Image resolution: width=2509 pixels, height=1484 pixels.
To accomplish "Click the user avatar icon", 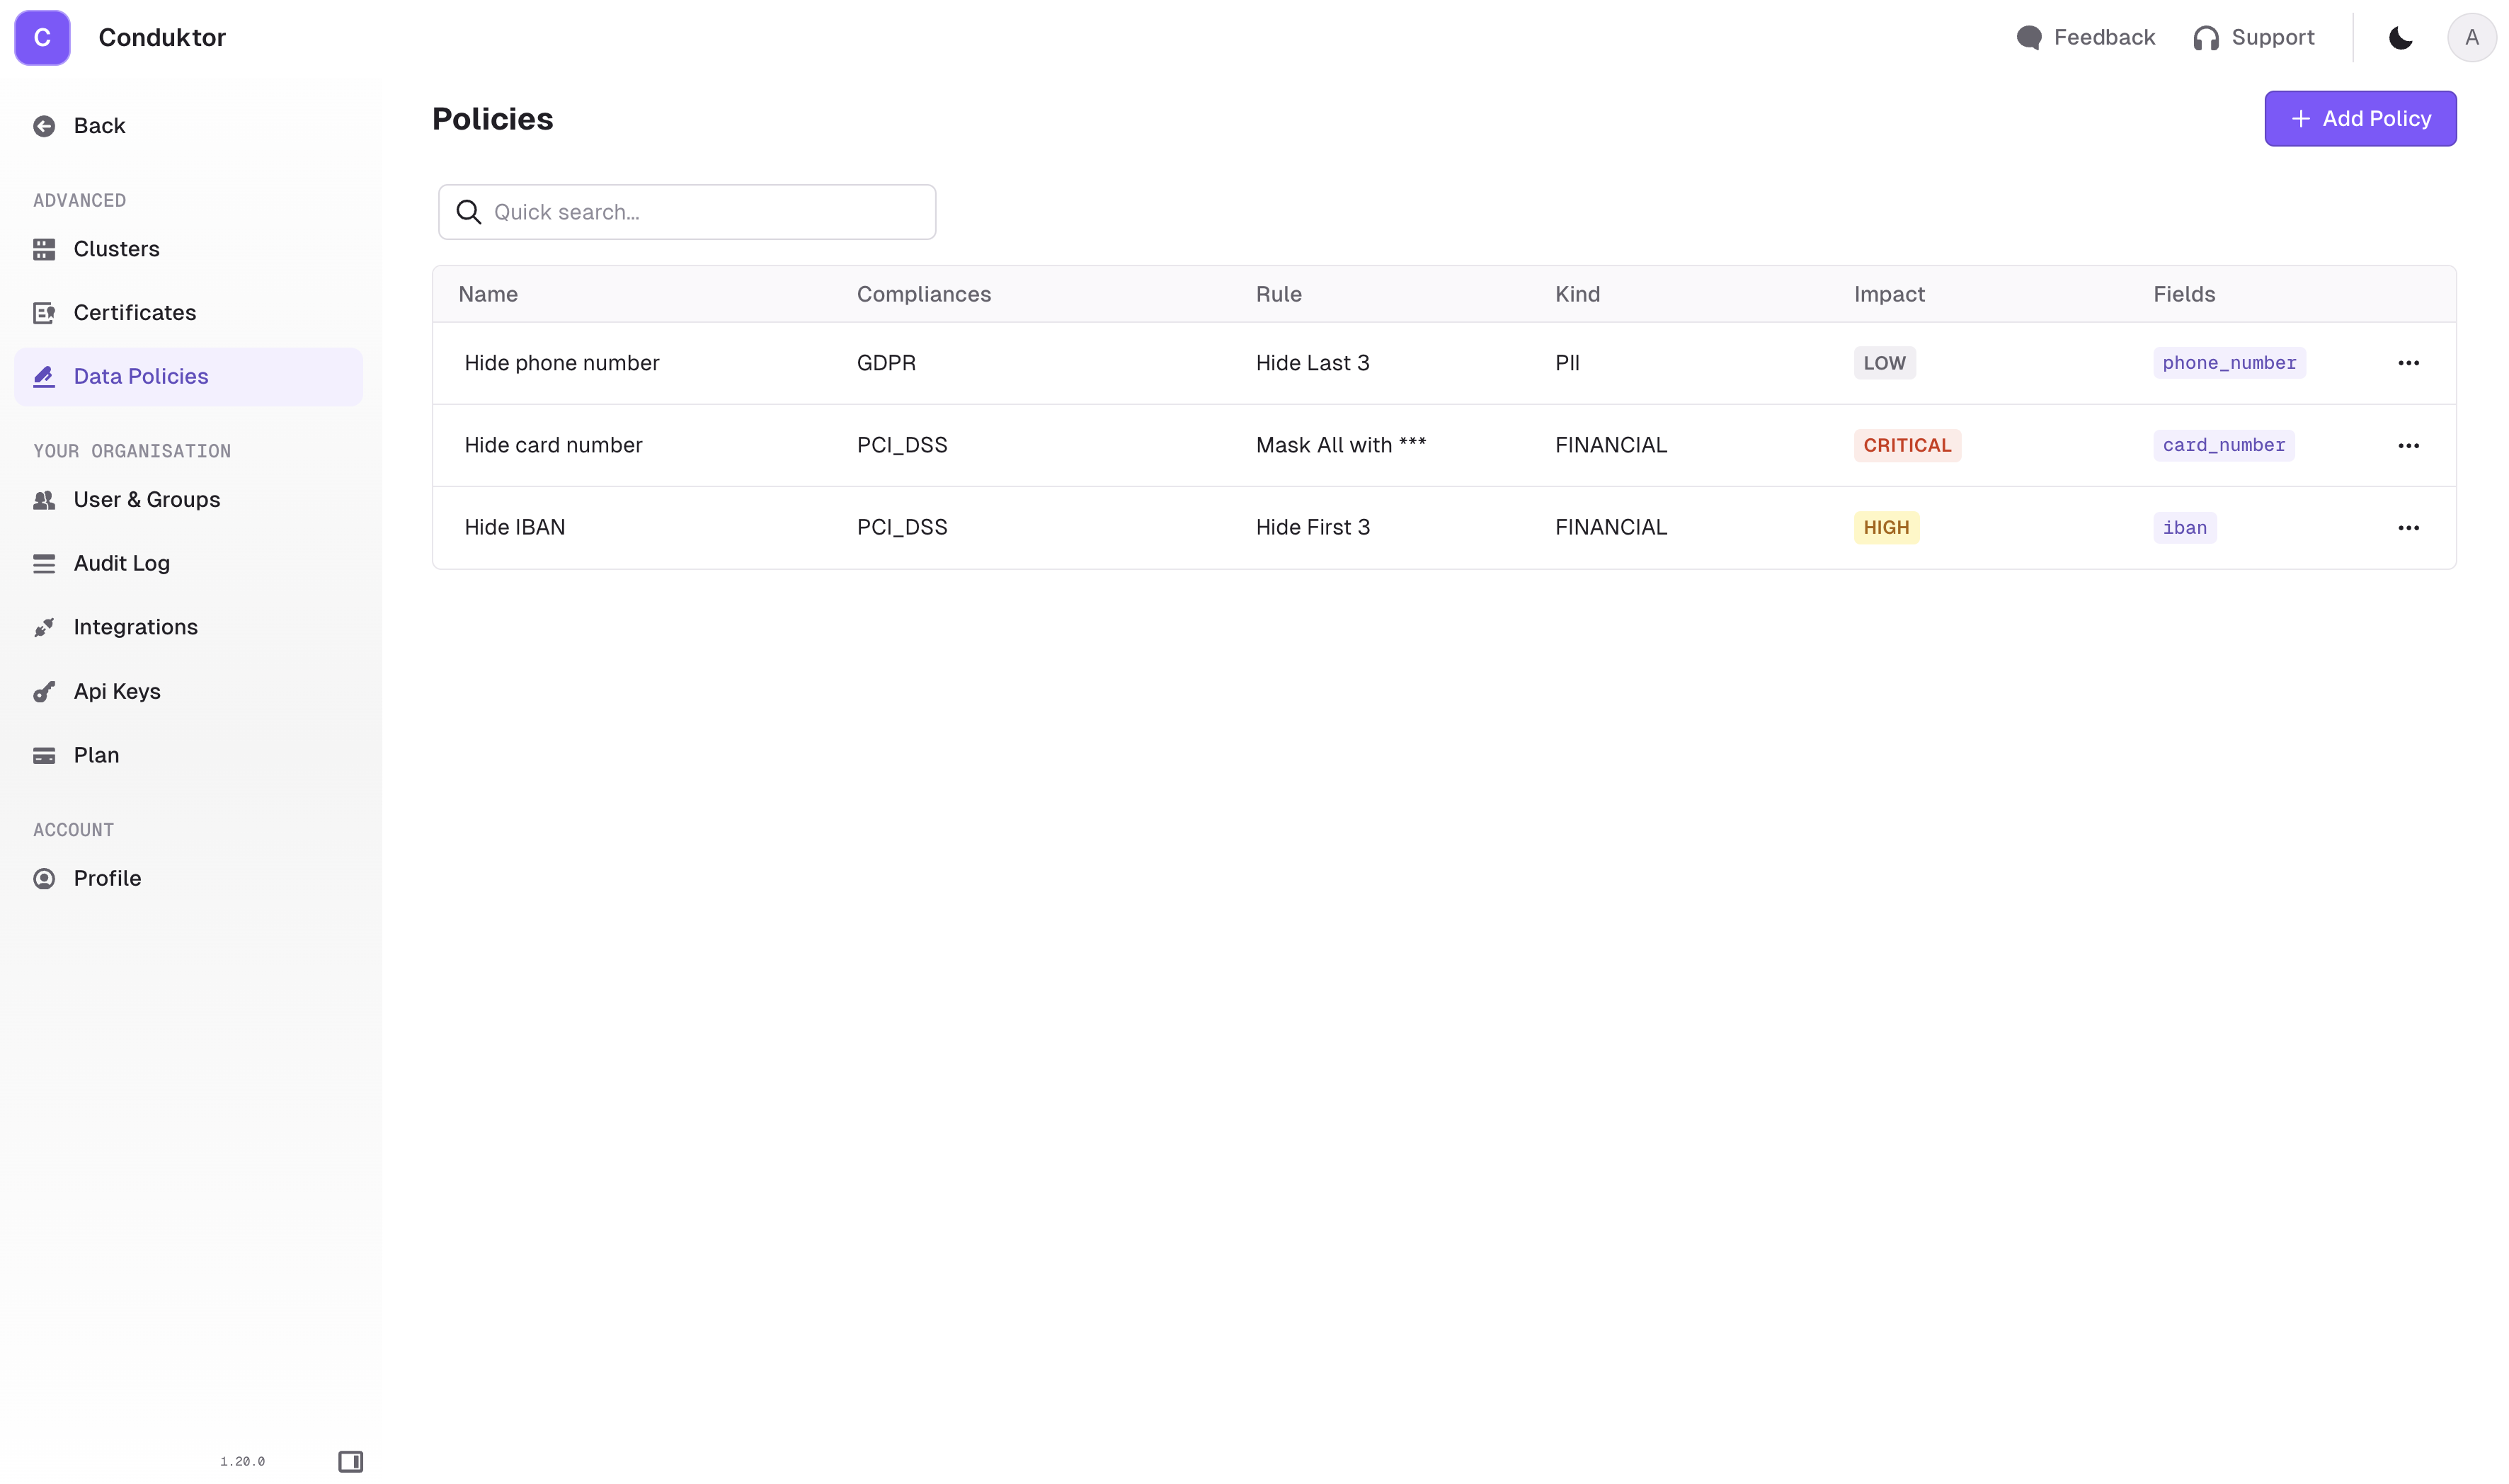I will pos(2474,37).
